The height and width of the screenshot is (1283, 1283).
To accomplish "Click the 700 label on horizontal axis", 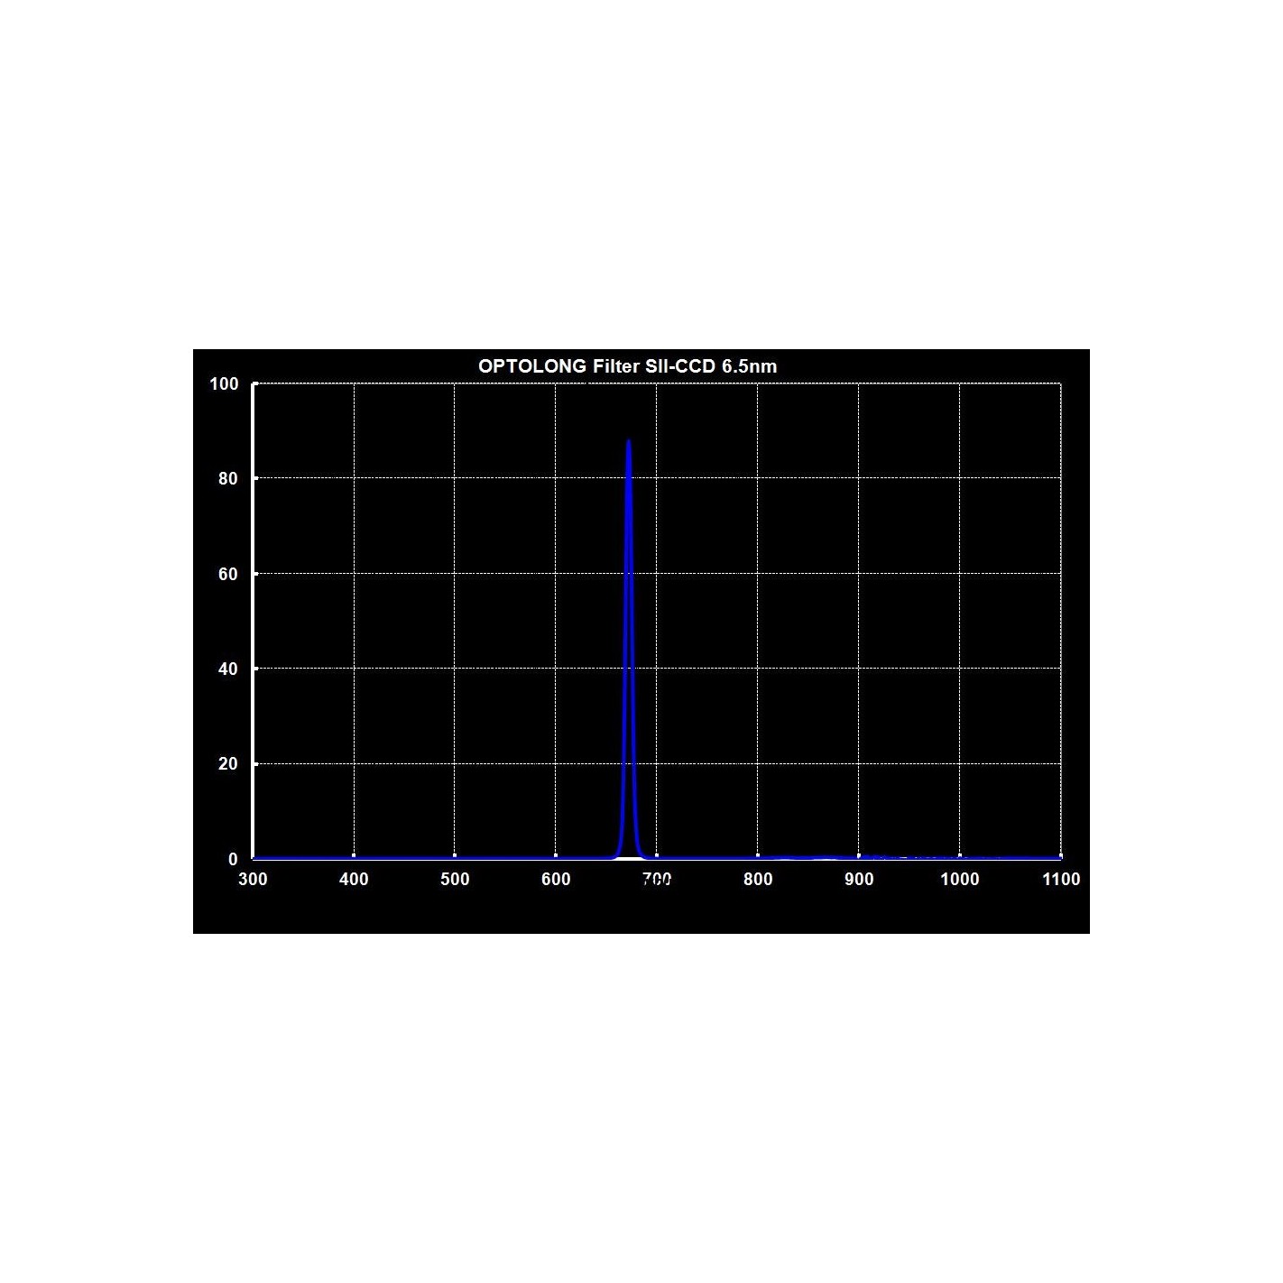I will click(x=657, y=880).
